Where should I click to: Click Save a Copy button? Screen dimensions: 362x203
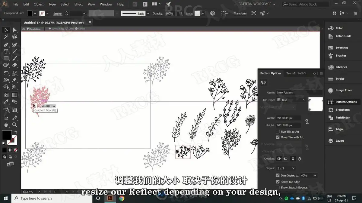[56, 29]
